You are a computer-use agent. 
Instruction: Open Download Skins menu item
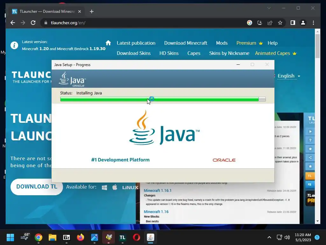[134, 53]
